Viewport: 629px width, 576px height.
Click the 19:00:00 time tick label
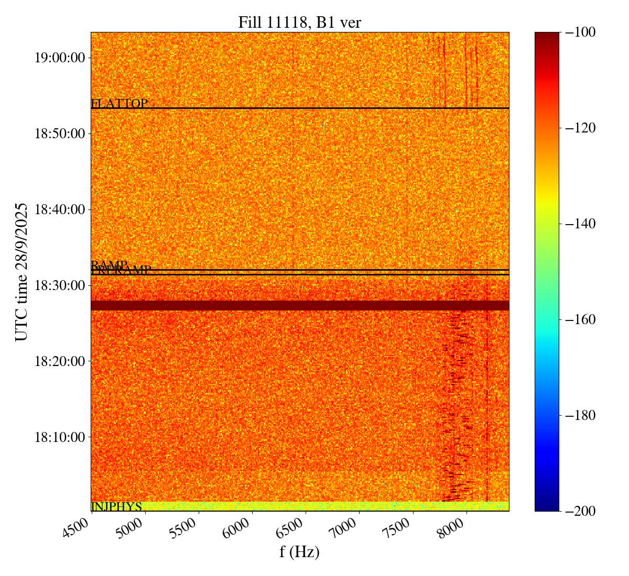(x=59, y=58)
